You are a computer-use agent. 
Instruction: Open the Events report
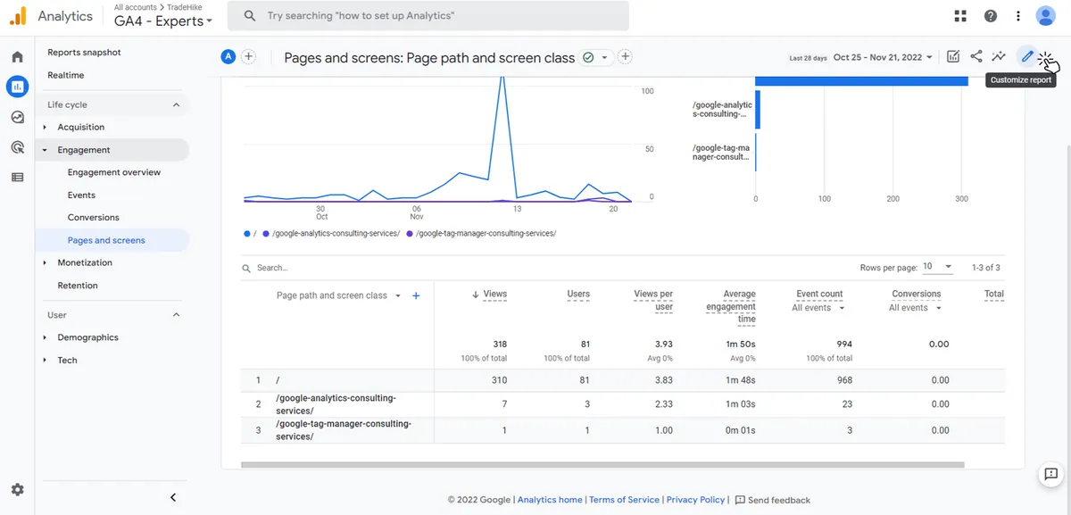[81, 195]
